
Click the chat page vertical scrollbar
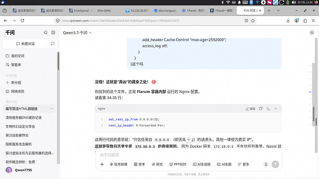click(x=316, y=95)
